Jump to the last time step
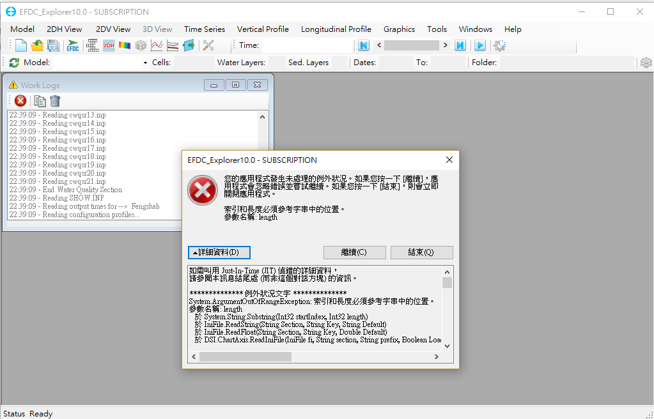This screenshot has width=654, height=419. 460,45
